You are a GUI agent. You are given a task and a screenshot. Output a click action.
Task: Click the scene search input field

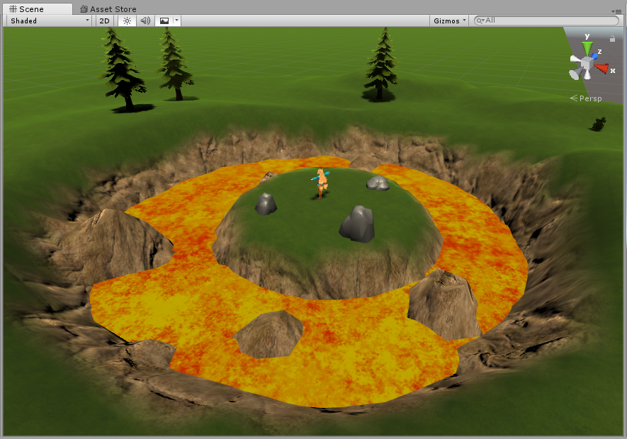(549, 21)
